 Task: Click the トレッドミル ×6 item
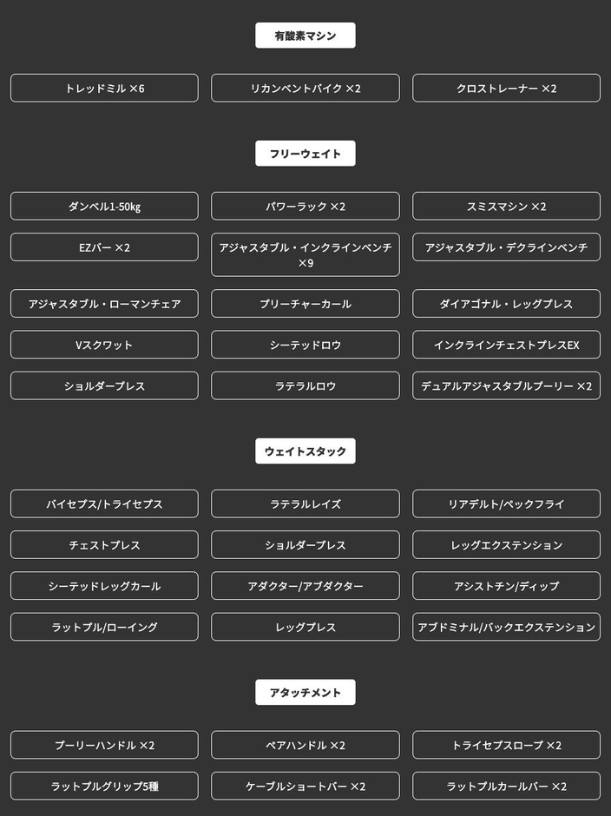click(104, 89)
